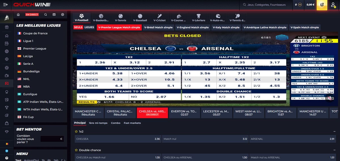This screenshot has width=340, height=161.
Task: Select the V-Football tab
Action: [x=82, y=18]
